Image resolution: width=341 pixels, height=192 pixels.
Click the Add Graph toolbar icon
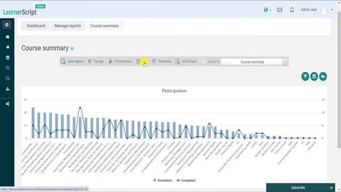(177, 62)
